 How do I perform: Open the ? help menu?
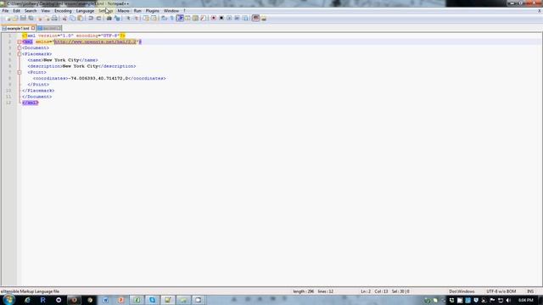(184, 11)
